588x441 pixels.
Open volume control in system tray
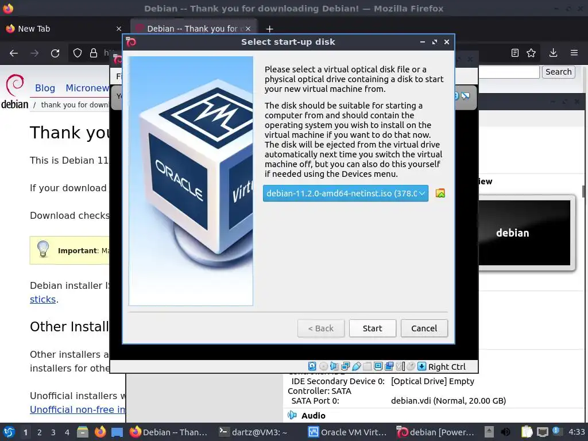click(x=505, y=432)
